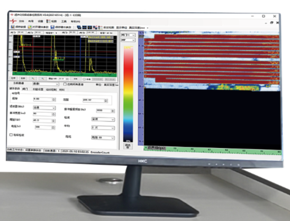Open the 视图 (View) menu
Screen dimensions: 290x221
54,21
